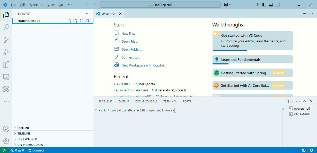Image resolution: width=317 pixels, height=153 pixels.
Task: Maximize the terminal panel size
Action: [x=304, y=101]
